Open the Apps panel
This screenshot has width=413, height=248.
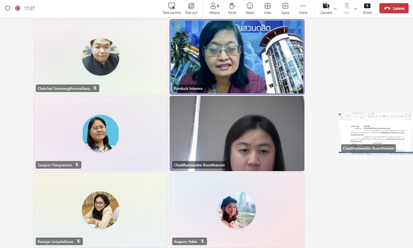pyautogui.click(x=285, y=8)
